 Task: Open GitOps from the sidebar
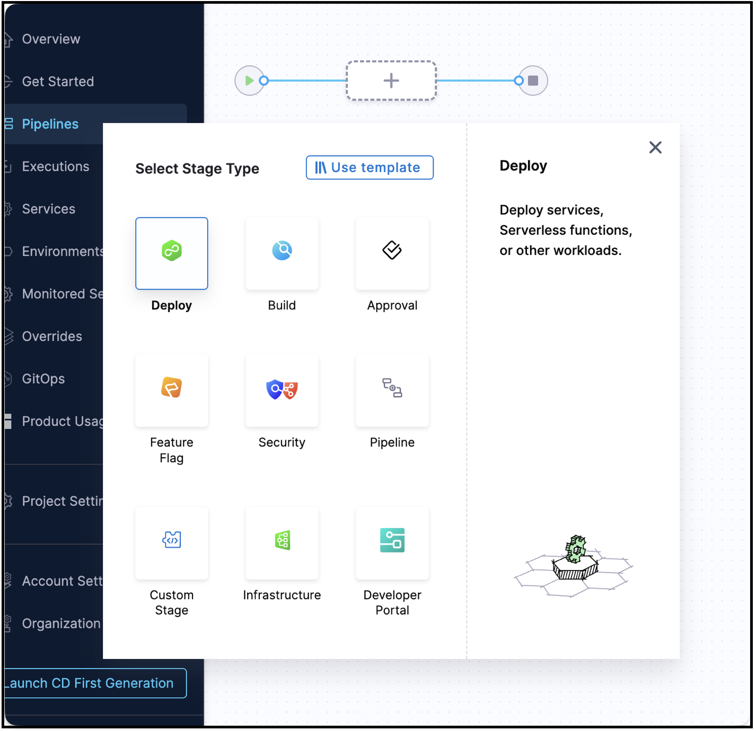(x=43, y=379)
